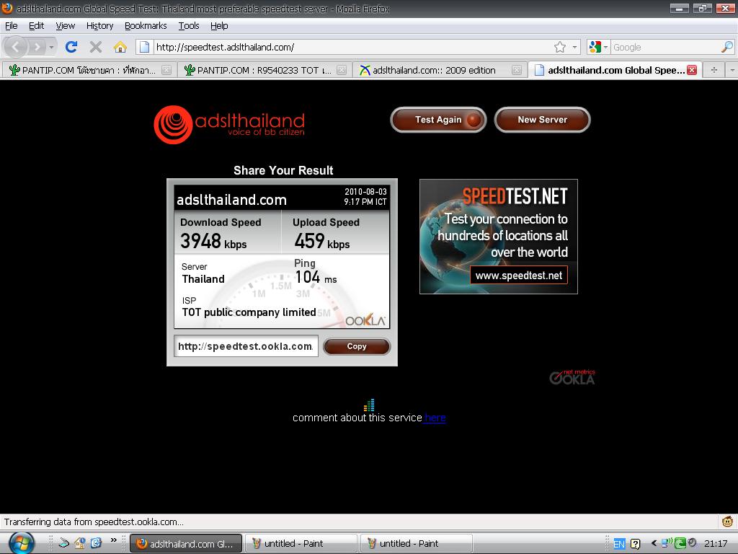Click the monkey icon in the status bar

[728, 522]
